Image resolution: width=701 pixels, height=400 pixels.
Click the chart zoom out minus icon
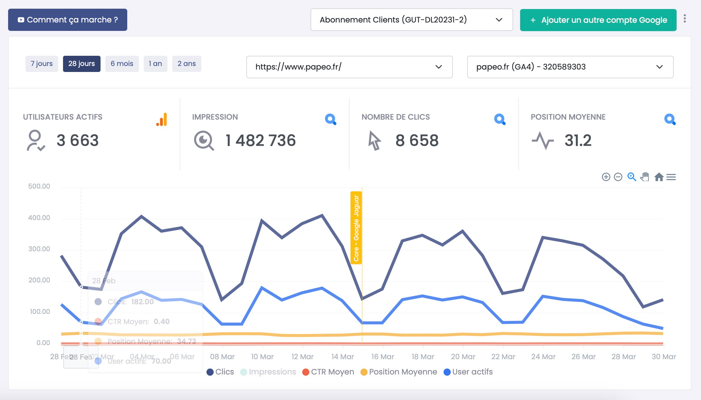coord(618,177)
